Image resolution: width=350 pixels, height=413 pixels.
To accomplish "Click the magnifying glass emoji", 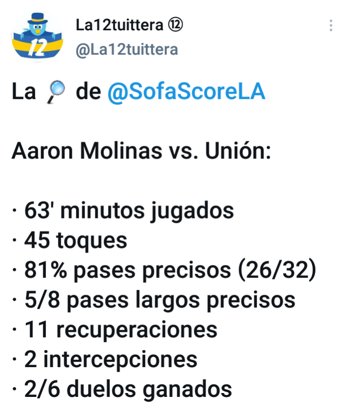I will coord(56,92).
